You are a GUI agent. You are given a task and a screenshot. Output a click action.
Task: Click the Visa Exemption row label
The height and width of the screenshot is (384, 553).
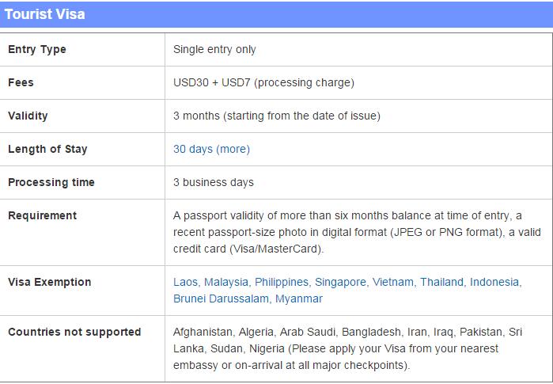coord(50,282)
